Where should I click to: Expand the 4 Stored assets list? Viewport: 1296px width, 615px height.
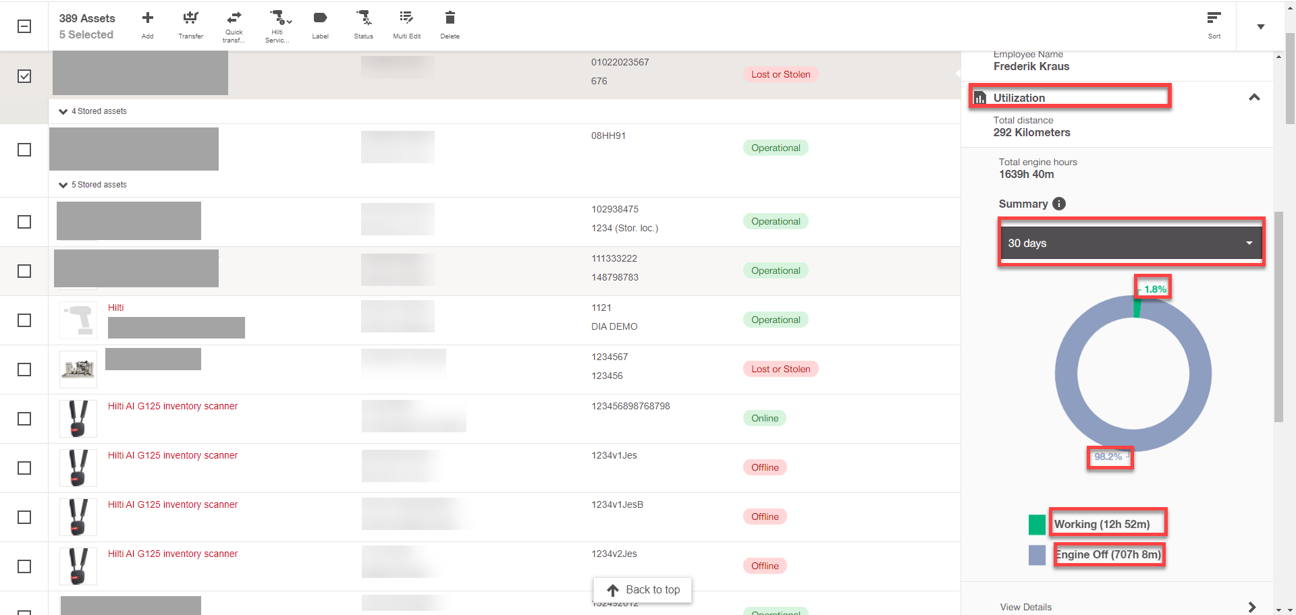[63, 111]
